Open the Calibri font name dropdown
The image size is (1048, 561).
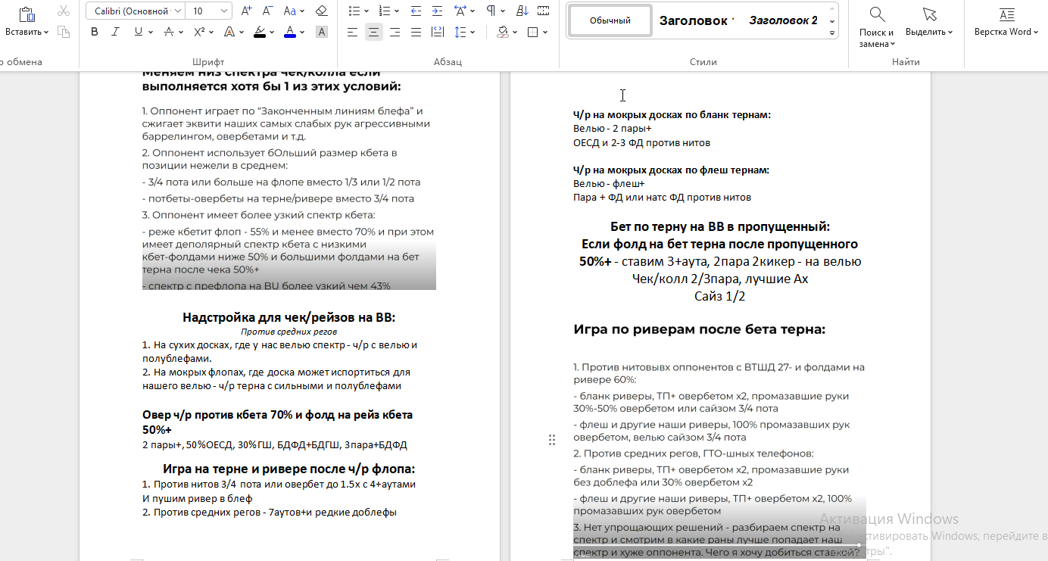(177, 11)
